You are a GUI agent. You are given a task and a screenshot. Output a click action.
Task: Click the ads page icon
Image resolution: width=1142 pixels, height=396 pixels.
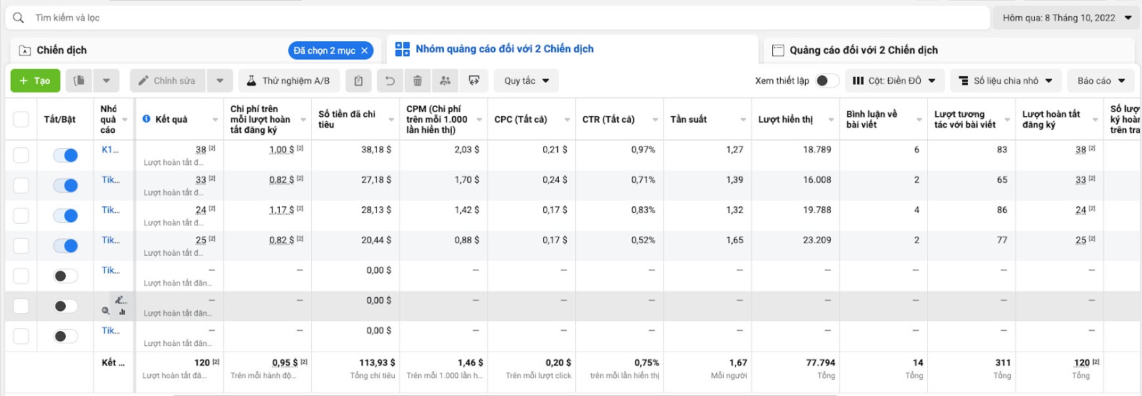[x=779, y=51]
